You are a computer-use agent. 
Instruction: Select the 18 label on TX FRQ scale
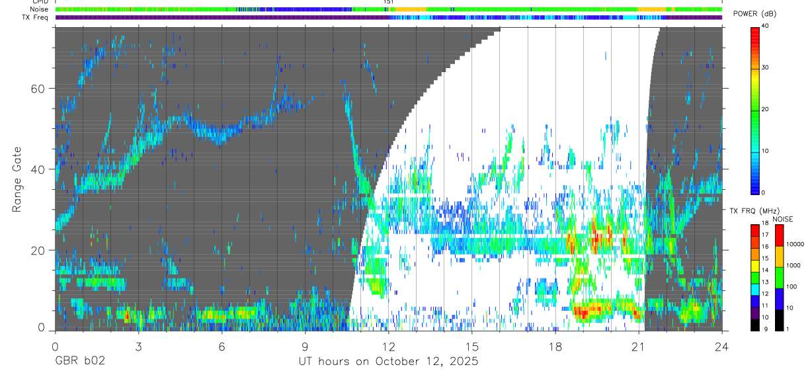(x=764, y=224)
